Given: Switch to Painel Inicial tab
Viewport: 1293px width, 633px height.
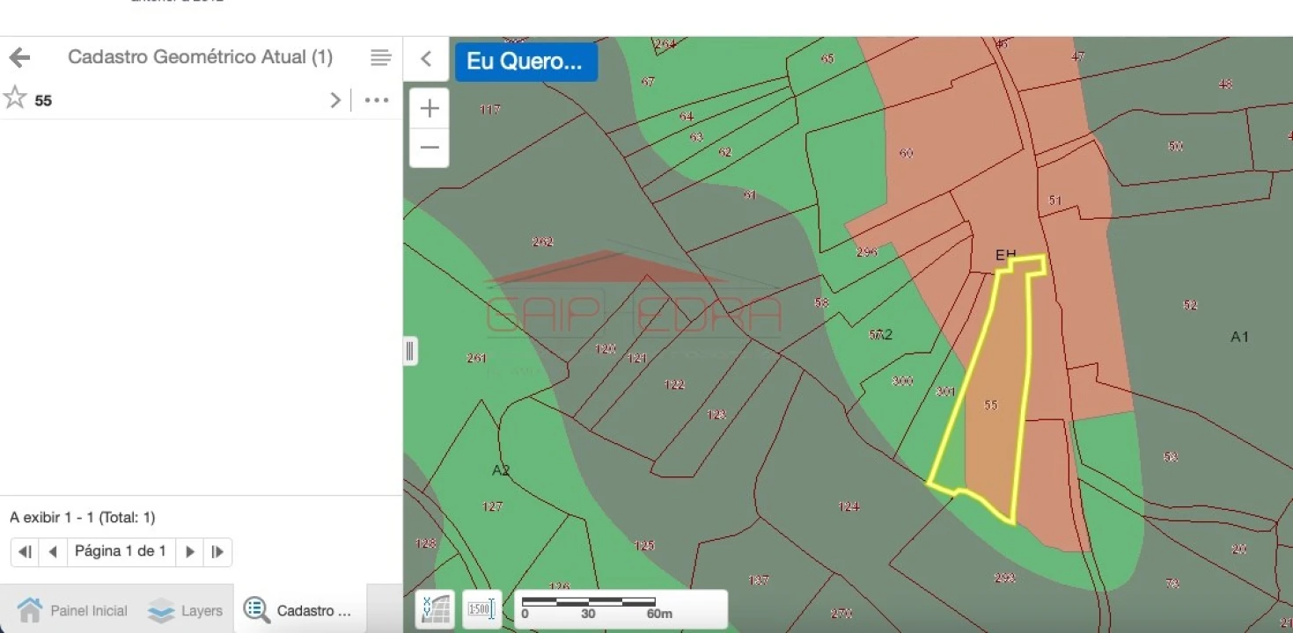Looking at the screenshot, I should pyautogui.click(x=72, y=610).
